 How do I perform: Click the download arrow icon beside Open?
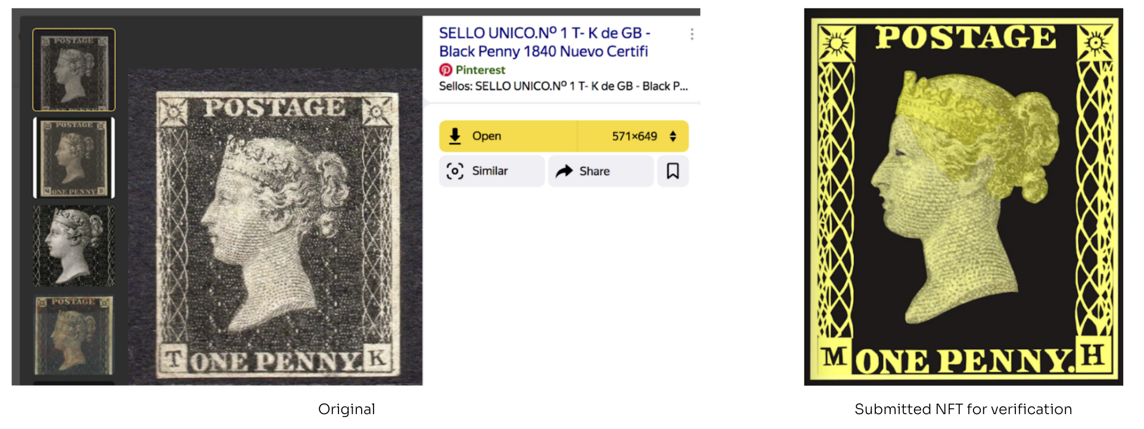[x=455, y=136]
